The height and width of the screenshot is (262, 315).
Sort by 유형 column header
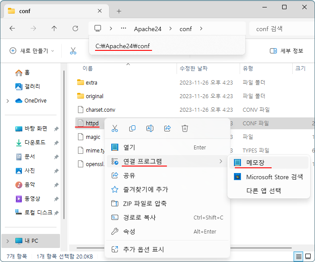(x=248, y=68)
